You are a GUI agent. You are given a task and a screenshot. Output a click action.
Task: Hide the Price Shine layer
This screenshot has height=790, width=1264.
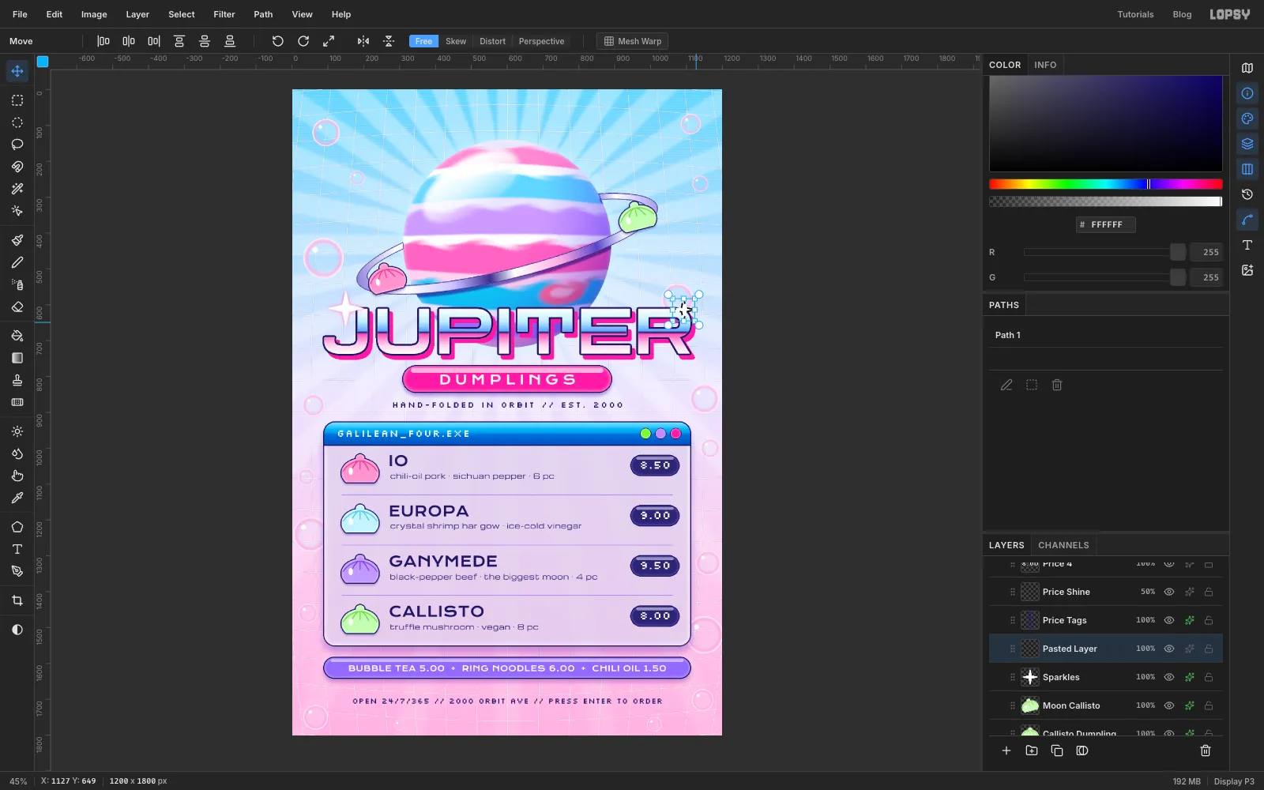tap(1169, 592)
